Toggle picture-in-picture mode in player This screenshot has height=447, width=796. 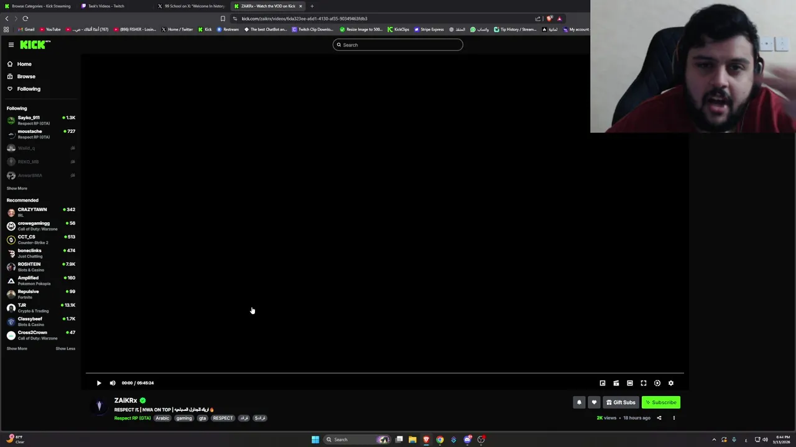coord(603,383)
